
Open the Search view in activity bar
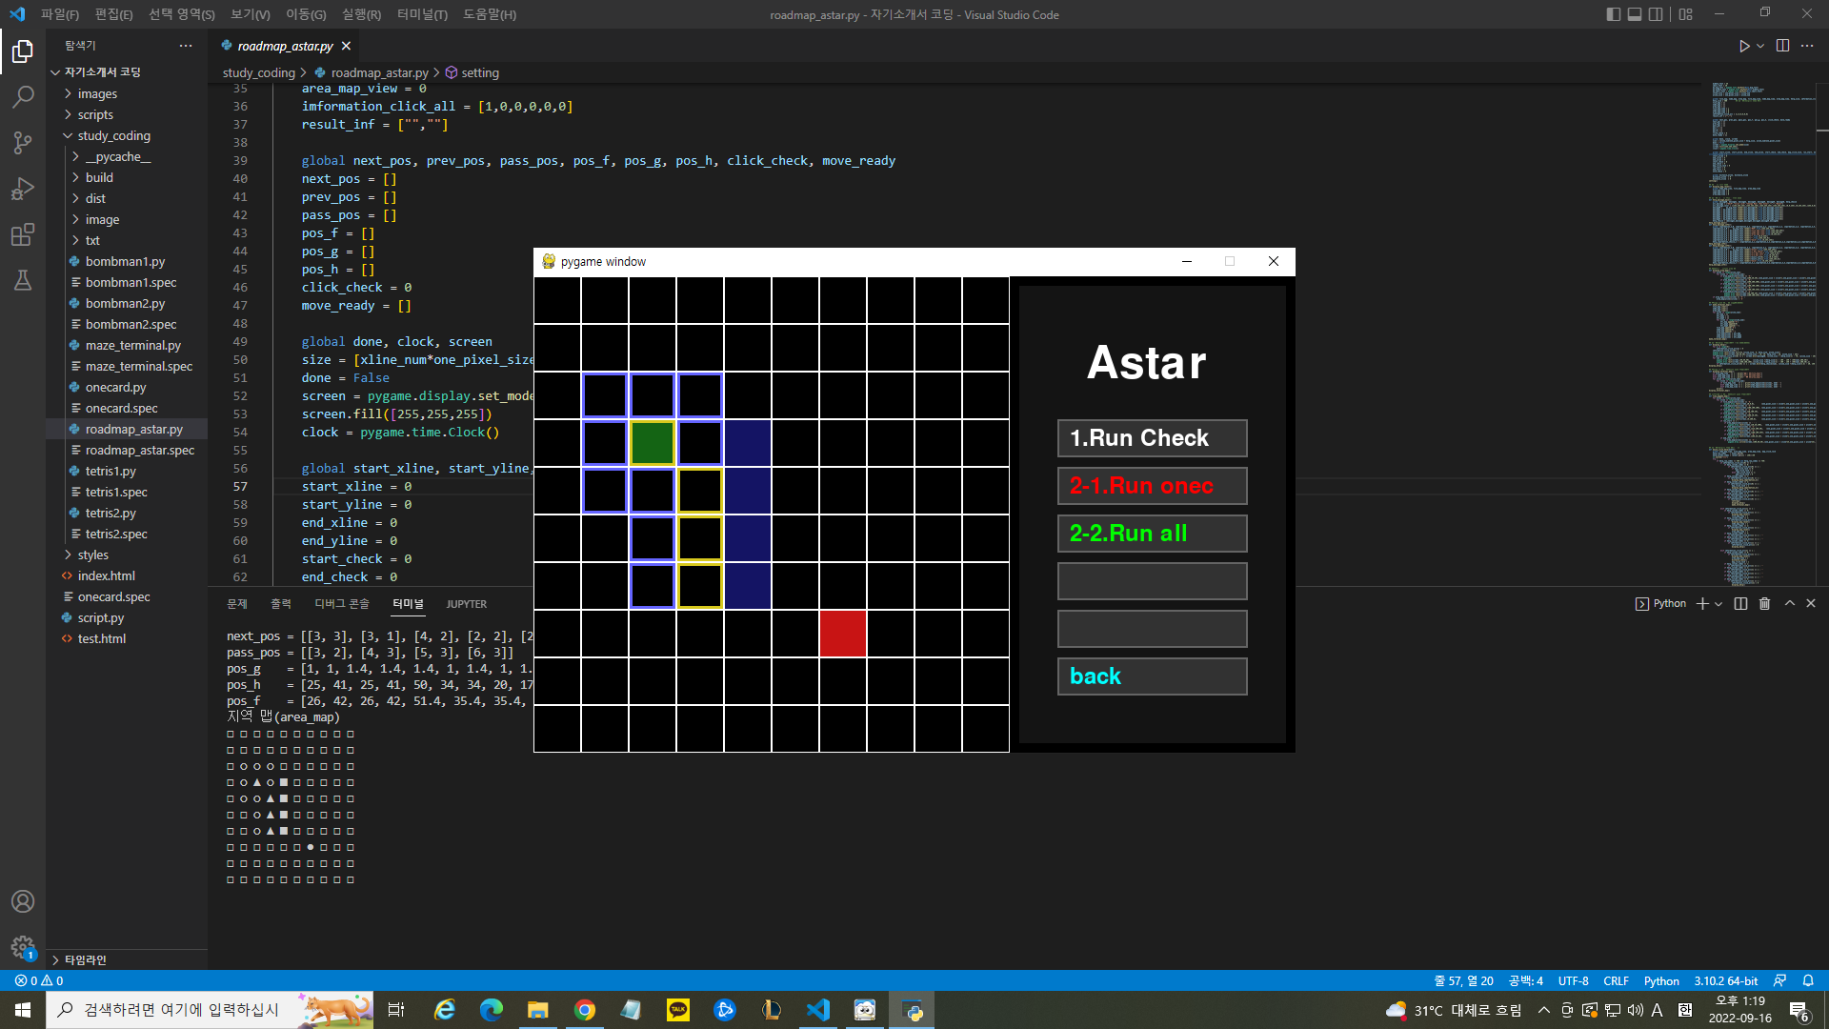pos(23,96)
